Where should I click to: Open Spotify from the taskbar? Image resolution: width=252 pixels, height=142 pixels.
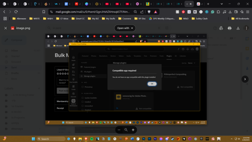pyautogui.click(x=92, y=139)
